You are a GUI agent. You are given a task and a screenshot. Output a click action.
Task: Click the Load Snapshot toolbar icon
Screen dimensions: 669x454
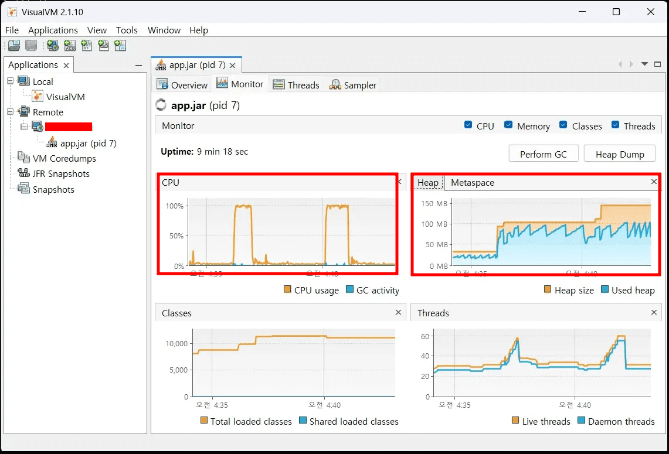pos(14,46)
